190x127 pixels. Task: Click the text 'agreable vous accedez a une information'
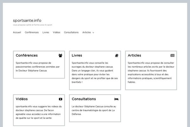(38, 114)
